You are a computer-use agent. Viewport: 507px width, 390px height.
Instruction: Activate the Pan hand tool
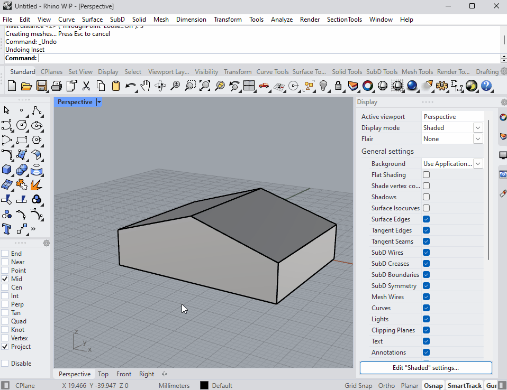146,86
